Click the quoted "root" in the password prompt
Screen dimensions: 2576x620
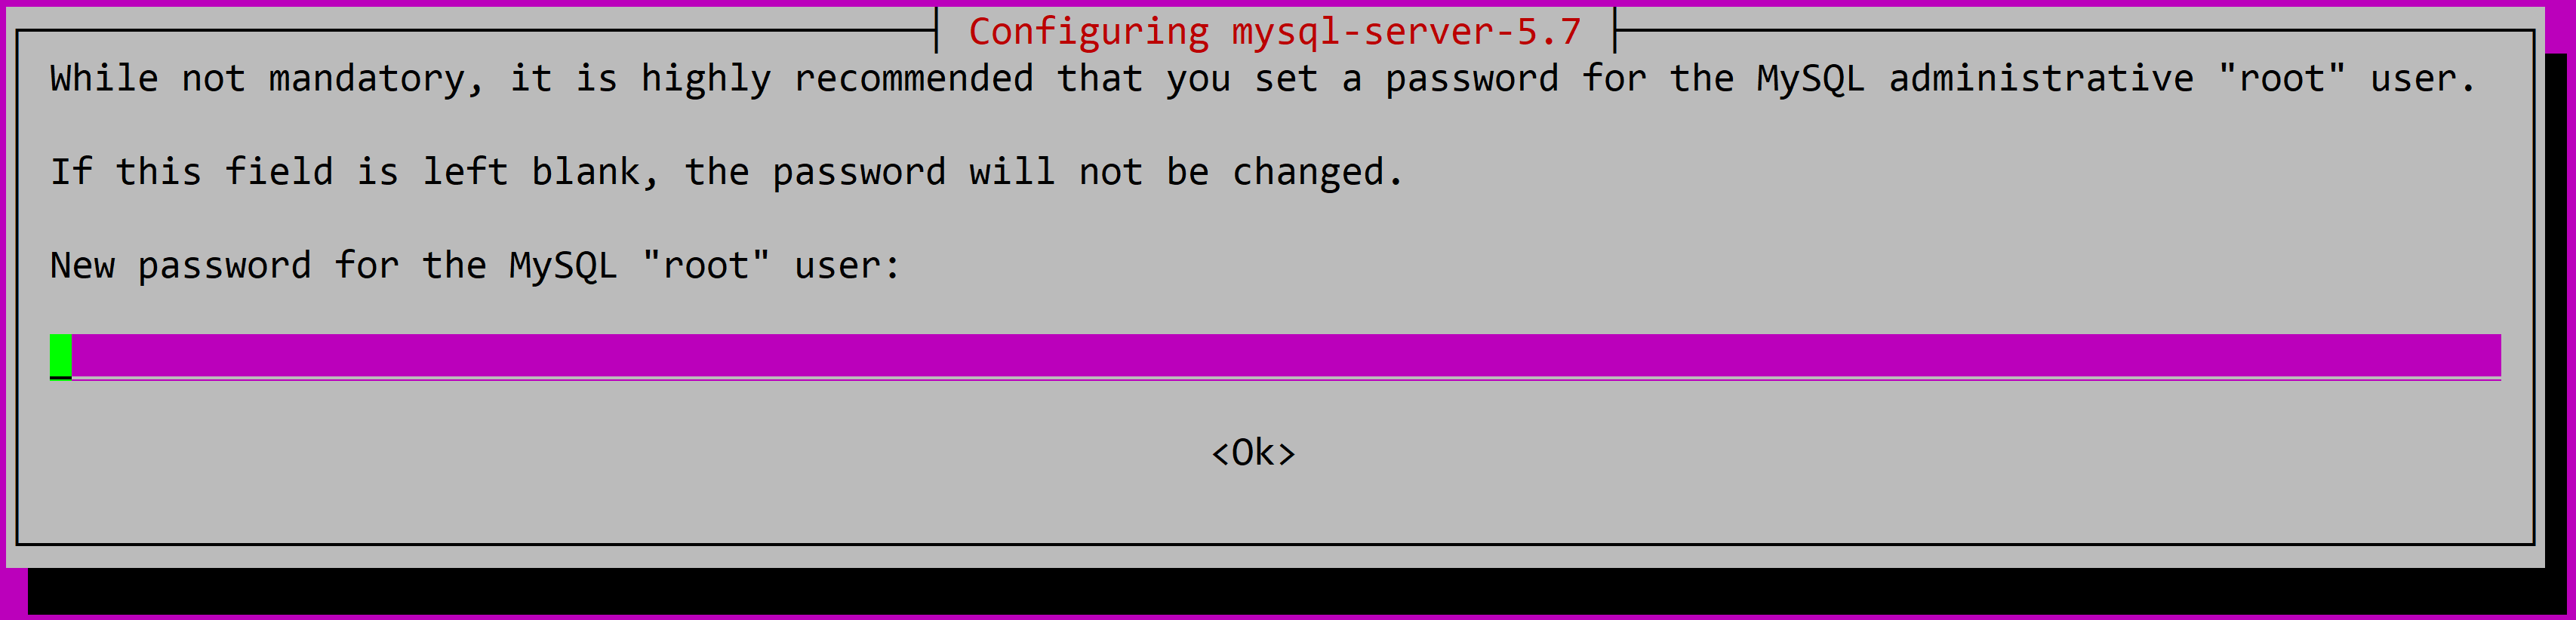pos(705,266)
